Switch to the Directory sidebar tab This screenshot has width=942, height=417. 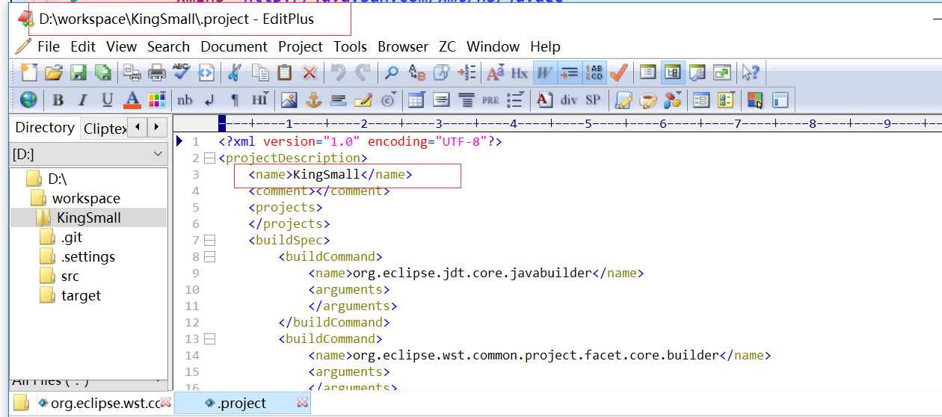pos(45,127)
